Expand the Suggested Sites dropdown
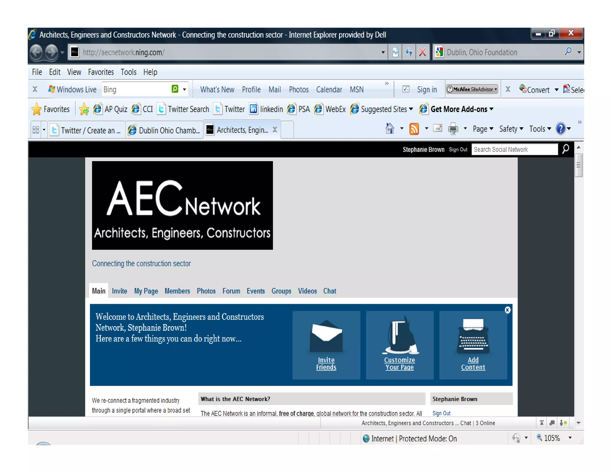The image size is (612, 473). [x=411, y=109]
